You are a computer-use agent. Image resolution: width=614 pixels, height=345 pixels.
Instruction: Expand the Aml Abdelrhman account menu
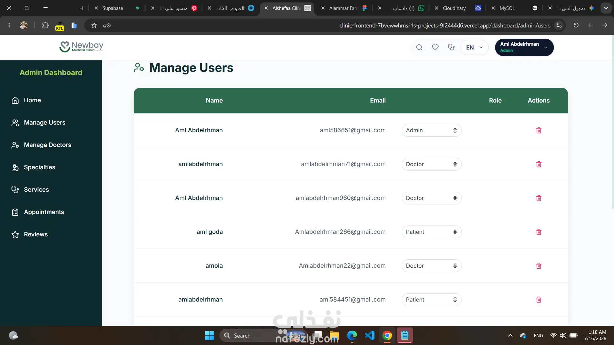[x=524, y=48]
